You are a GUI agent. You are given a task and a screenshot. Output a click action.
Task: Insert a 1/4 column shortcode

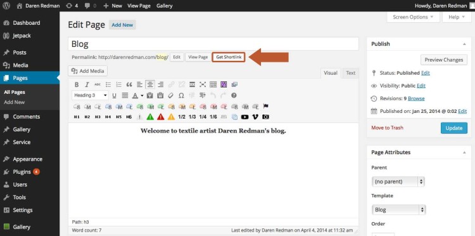tap(203, 117)
